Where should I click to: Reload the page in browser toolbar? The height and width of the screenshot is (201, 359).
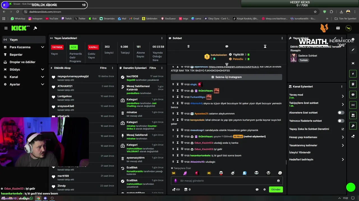pyautogui.click(x=17, y=12)
